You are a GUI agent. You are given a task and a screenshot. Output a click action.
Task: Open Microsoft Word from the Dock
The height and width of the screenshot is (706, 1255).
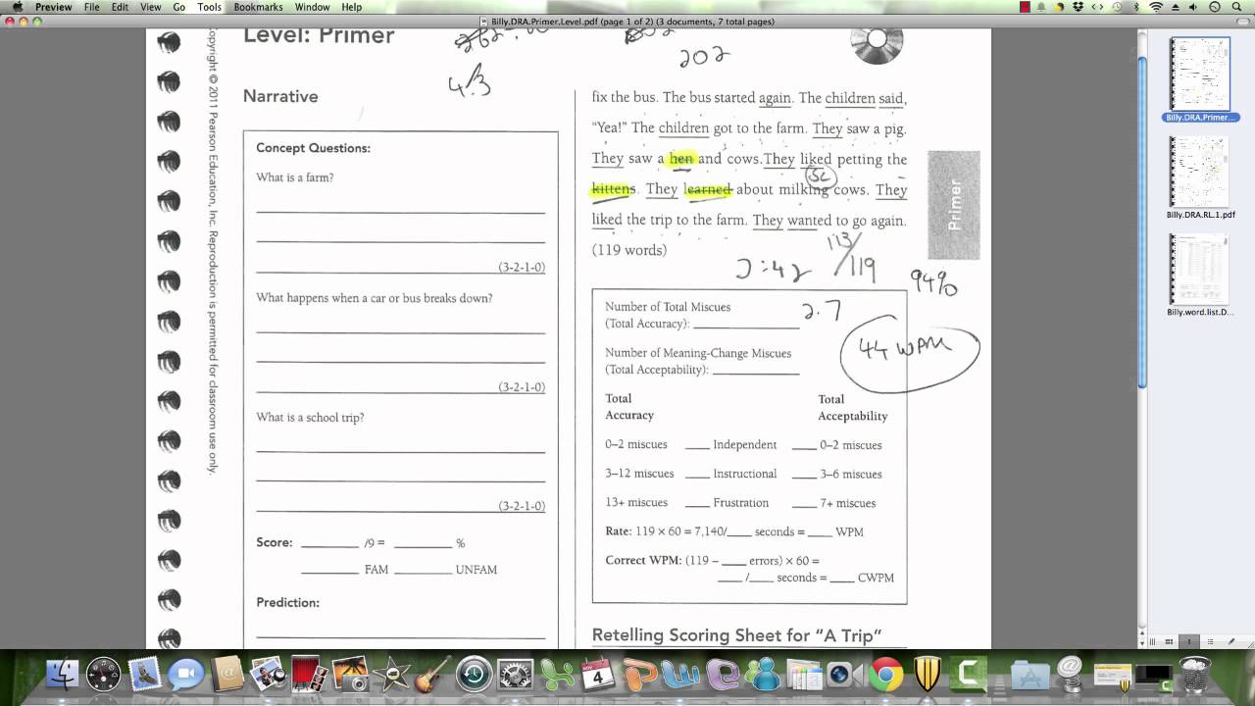(679, 675)
